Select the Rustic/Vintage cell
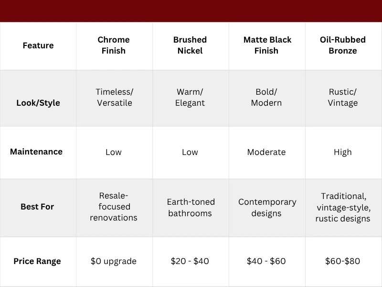Viewport: 382px width, 287px height. pos(343,97)
